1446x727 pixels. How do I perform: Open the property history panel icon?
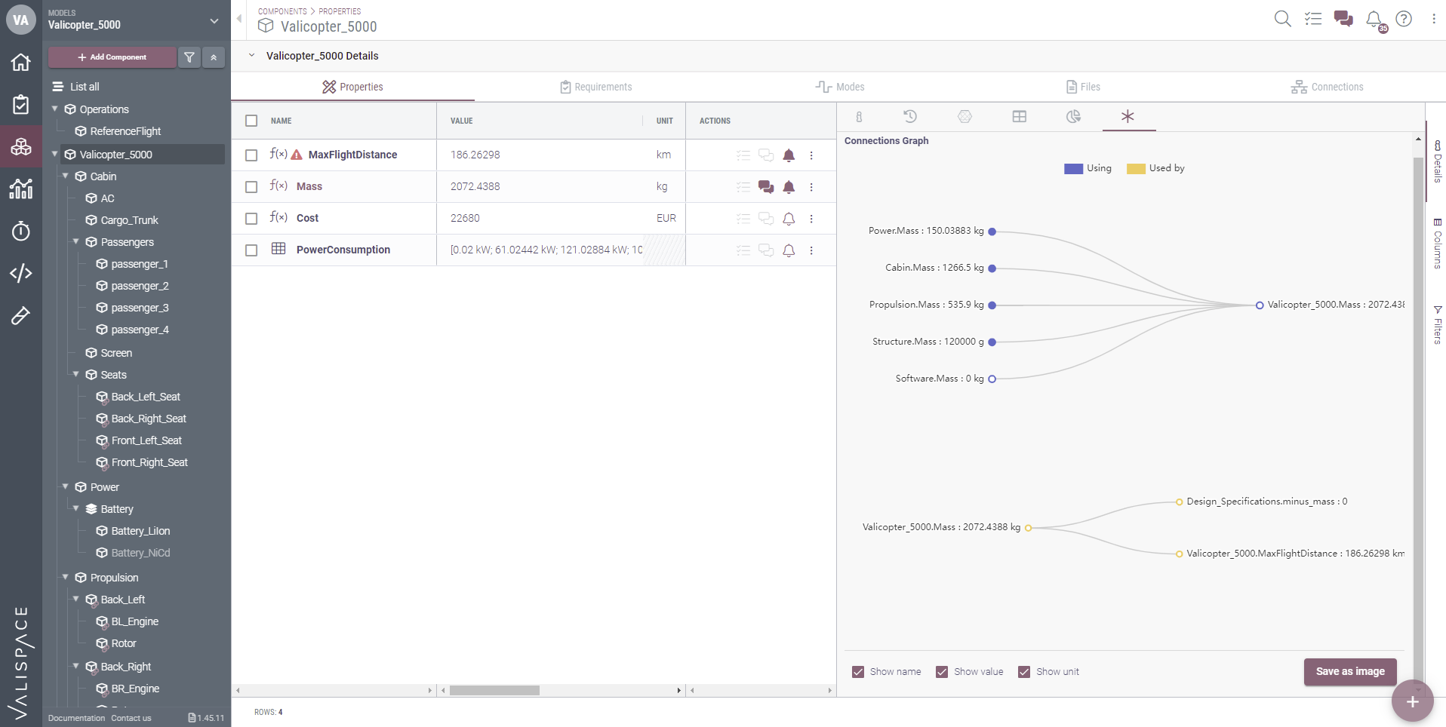(910, 117)
